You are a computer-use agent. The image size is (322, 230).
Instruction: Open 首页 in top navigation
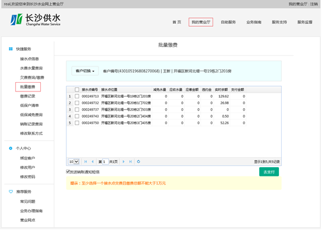177,22
